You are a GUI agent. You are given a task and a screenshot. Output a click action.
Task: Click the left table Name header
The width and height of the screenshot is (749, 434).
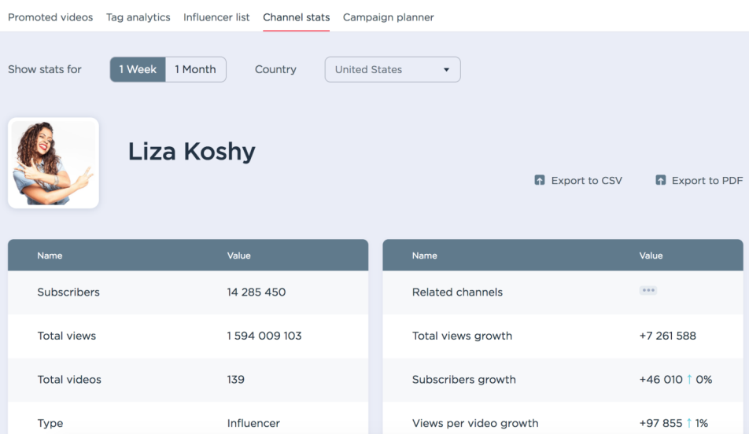[50, 256]
